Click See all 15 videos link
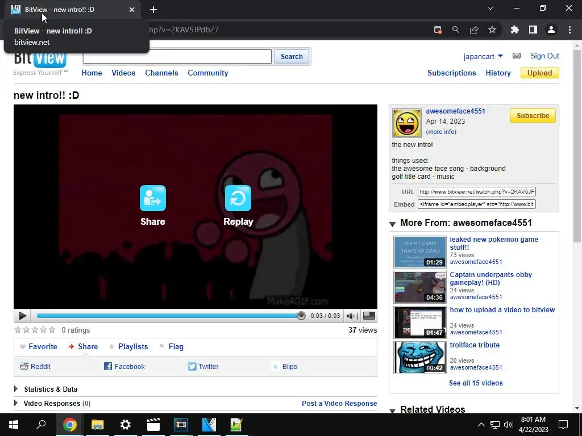 (476, 383)
